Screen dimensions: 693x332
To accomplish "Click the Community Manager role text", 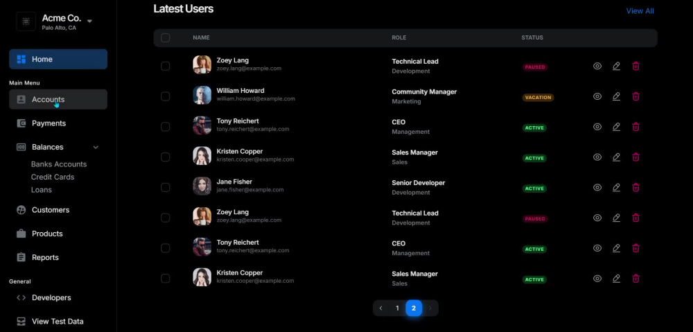I will click(x=424, y=91).
